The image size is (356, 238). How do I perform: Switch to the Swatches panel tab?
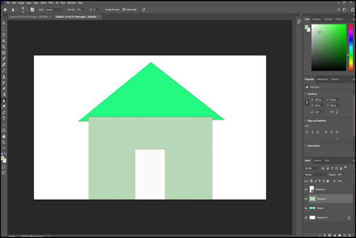pos(316,19)
